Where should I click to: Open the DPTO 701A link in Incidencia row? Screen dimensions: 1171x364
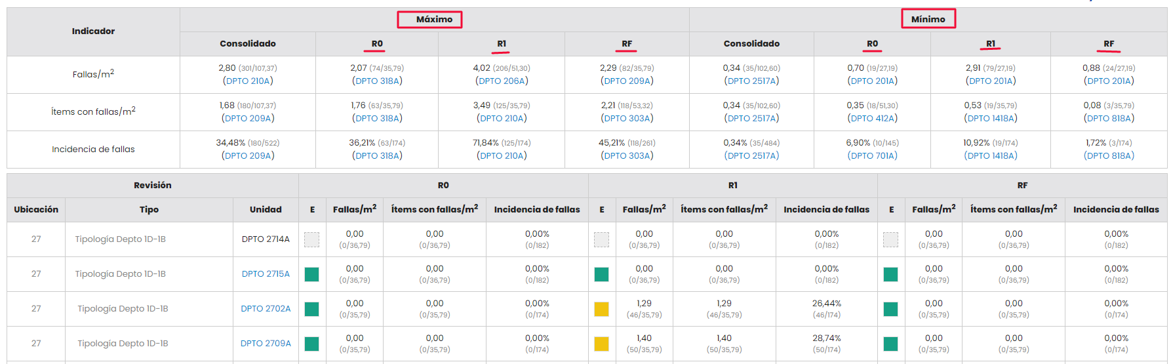[x=872, y=156]
